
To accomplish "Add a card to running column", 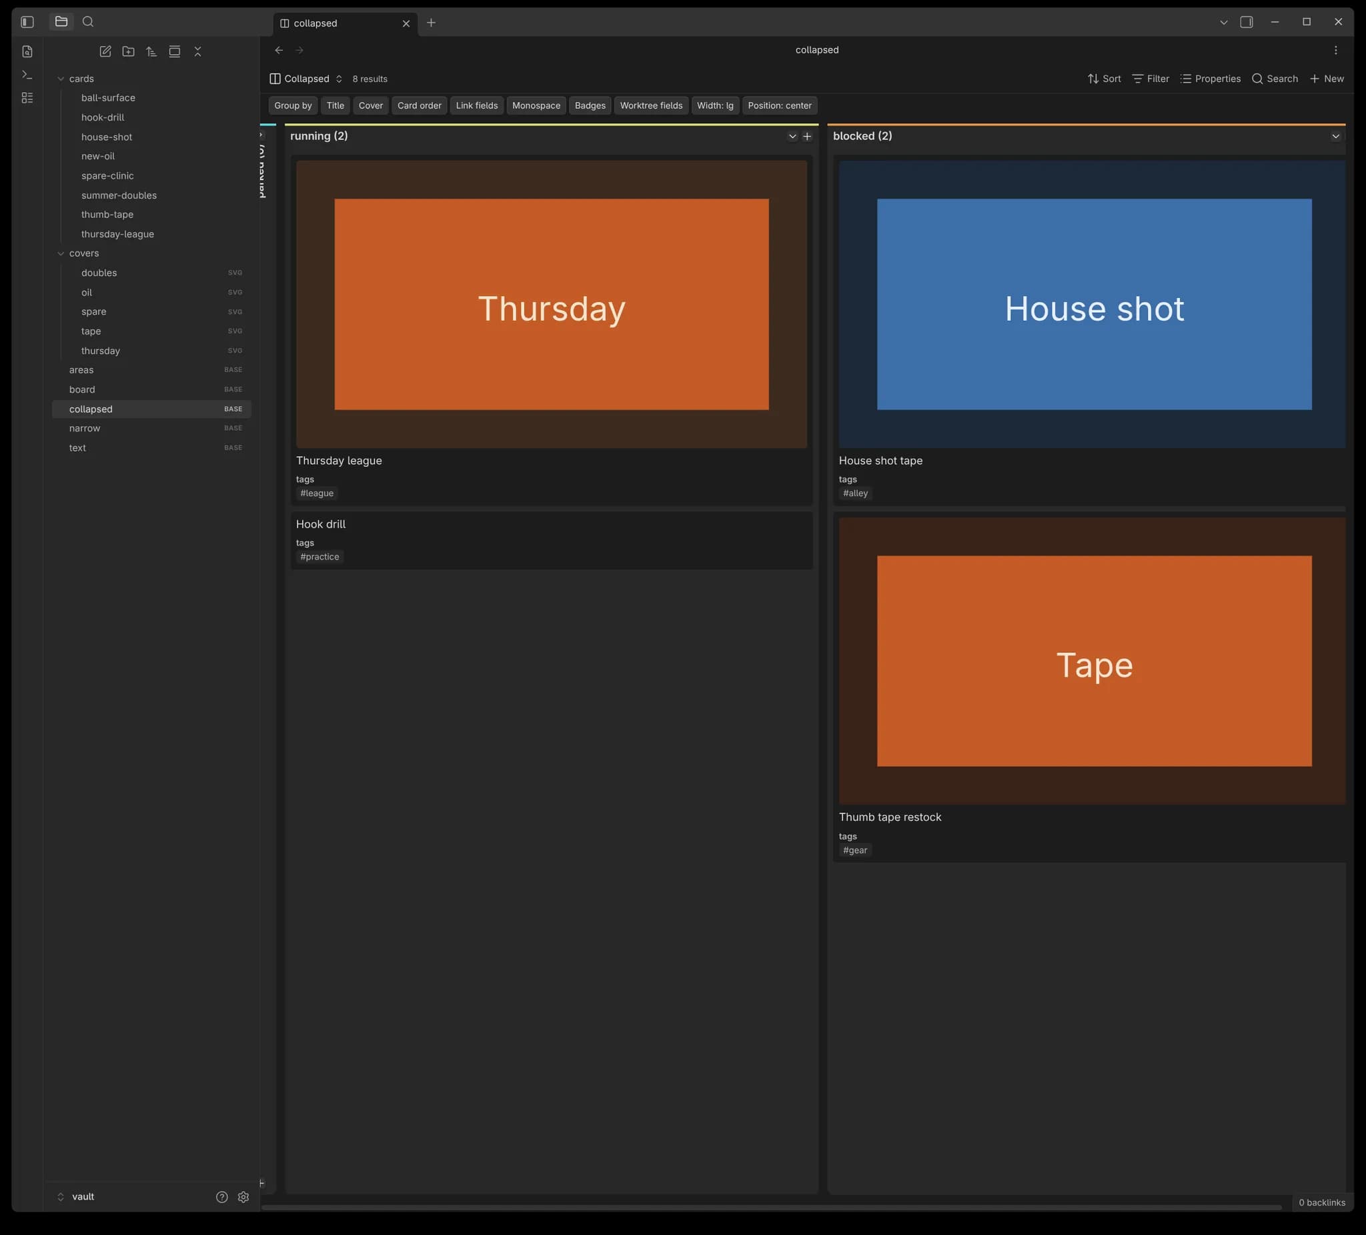I will pos(807,136).
